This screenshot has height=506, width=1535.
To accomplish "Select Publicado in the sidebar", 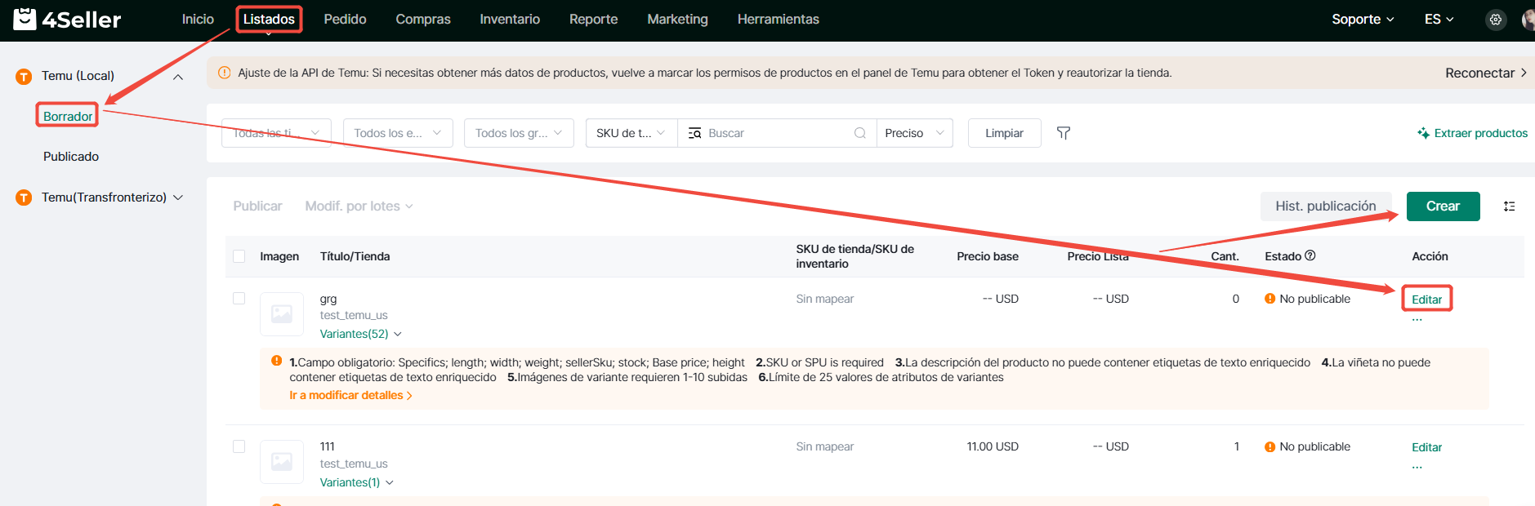I will click(x=71, y=157).
